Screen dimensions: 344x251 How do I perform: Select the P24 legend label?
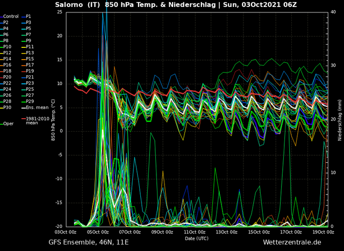(x=7, y=89)
